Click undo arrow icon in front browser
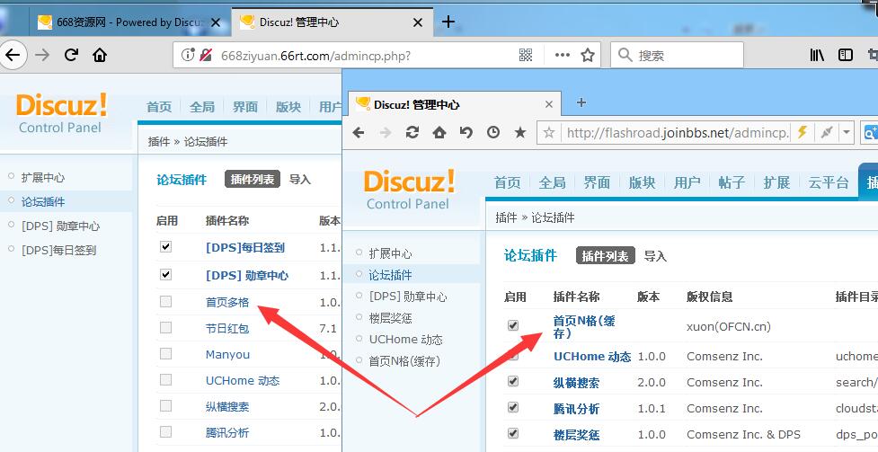 click(x=466, y=132)
